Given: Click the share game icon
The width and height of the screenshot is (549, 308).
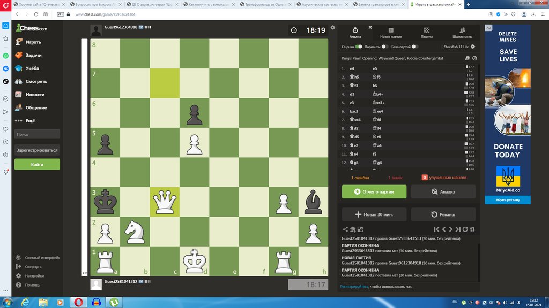Looking at the screenshot, I should coord(345,229).
